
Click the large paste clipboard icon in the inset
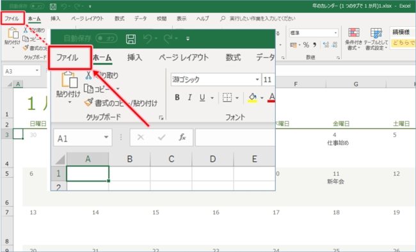tap(69, 79)
